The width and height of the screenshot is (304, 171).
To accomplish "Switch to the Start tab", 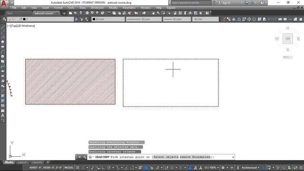I will (x=9, y=13).
